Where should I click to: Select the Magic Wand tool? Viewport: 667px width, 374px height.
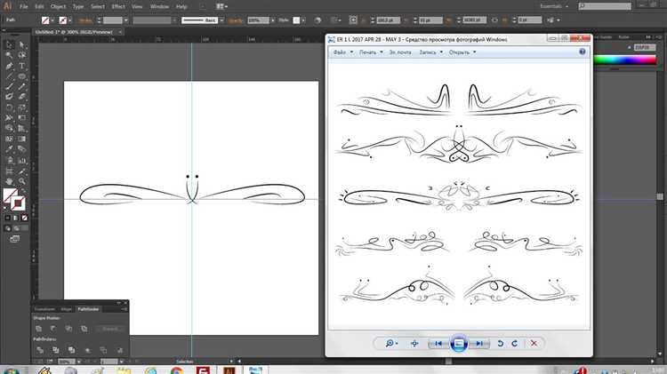pyautogui.click(x=10, y=55)
